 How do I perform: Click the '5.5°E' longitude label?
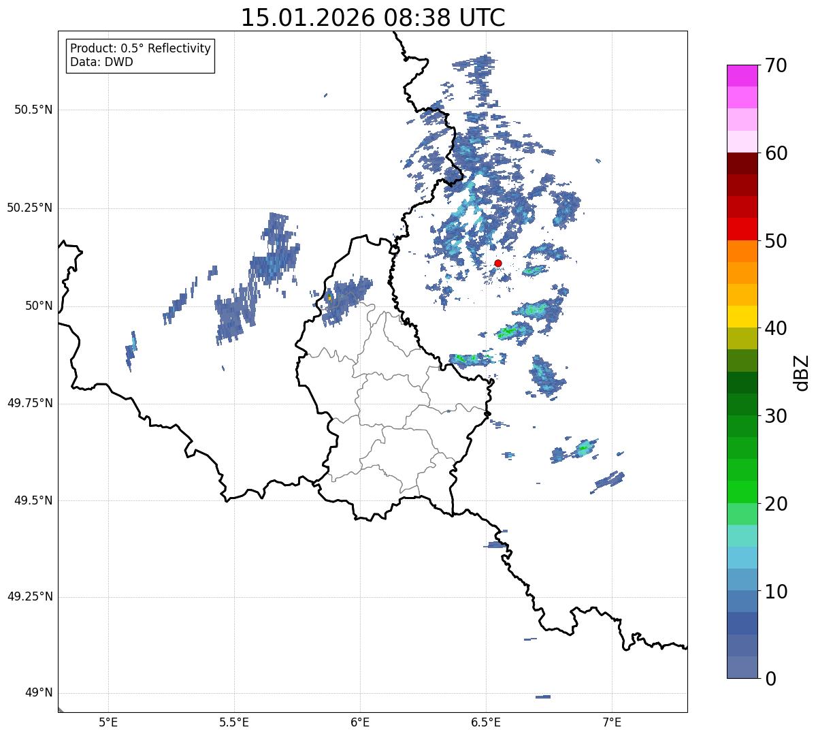234,722
